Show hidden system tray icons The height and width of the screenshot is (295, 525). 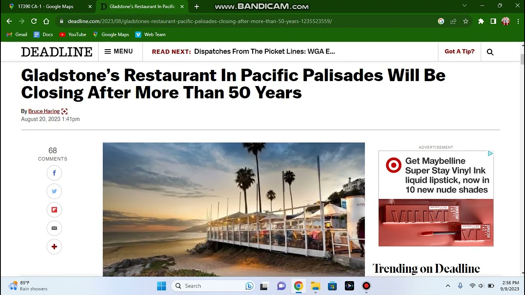(448, 286)
